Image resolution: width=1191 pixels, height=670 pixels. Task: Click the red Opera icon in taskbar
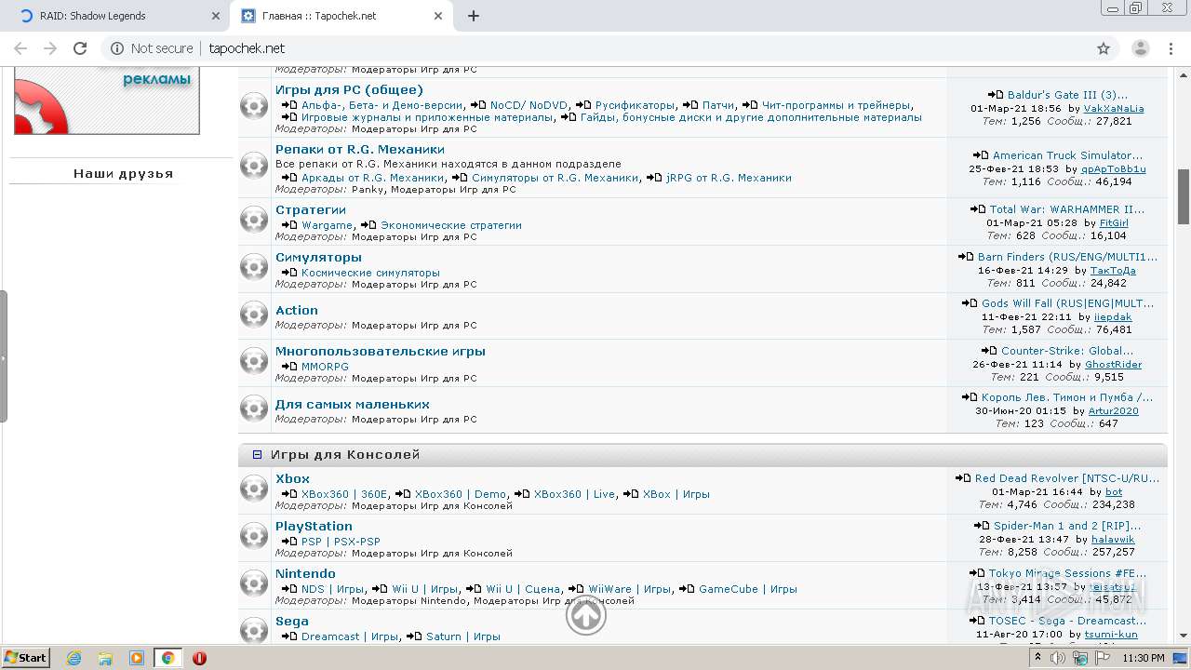[x=199, y=658]
